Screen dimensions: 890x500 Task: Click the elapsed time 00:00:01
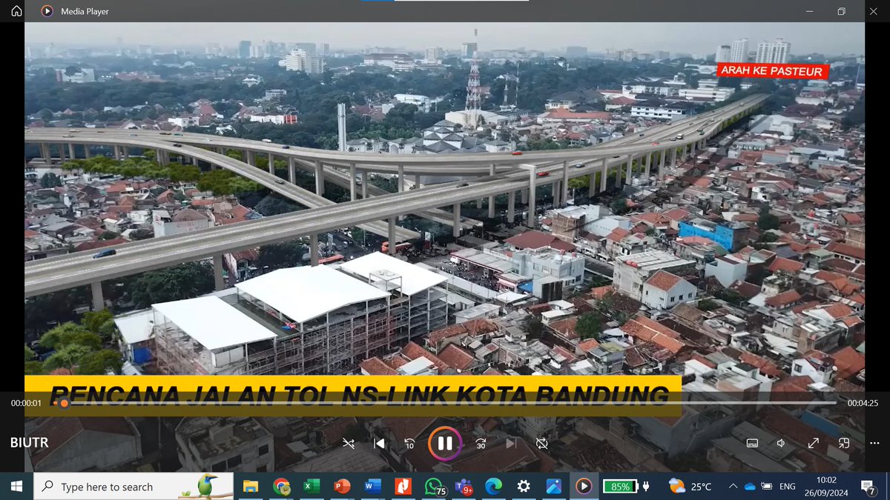click(x=26, y=403)
